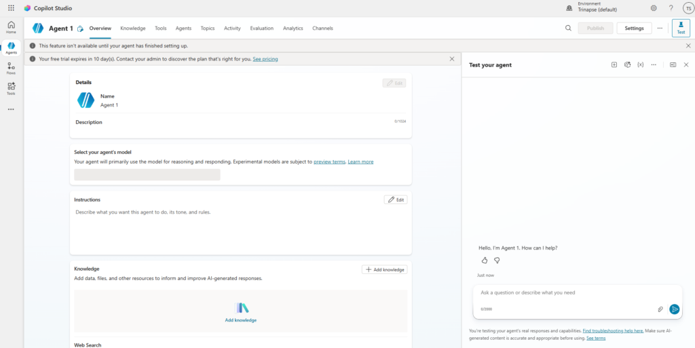Go to Home in left sidebar

(11, 27)
